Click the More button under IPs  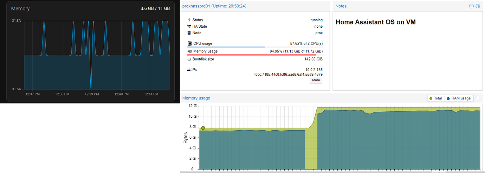(x=316, y=80)
